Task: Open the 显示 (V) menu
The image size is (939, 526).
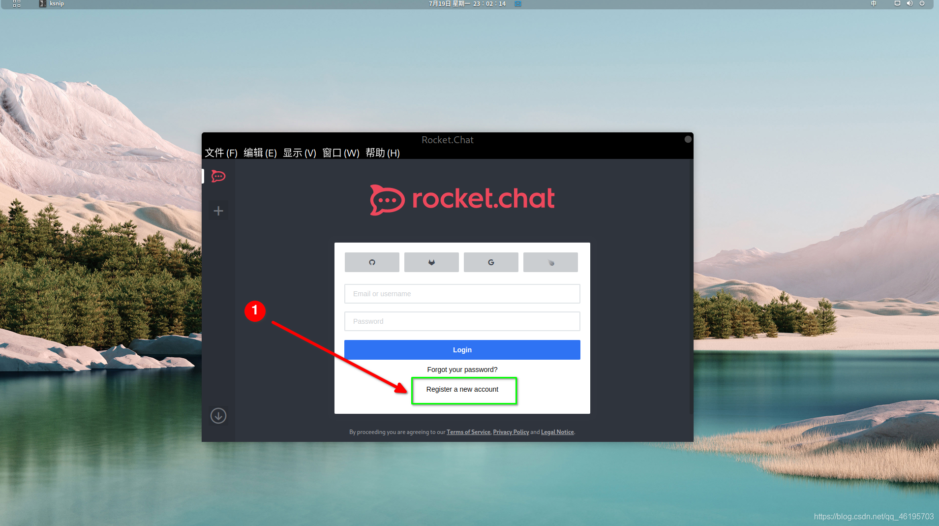Action: (x=300, y=153)
